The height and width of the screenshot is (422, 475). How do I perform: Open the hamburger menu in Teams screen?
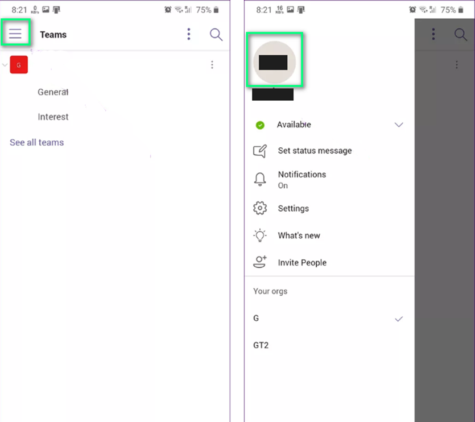coord(15,33)
